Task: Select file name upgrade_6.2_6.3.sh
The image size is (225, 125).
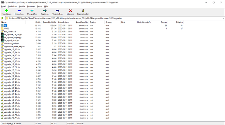Action: 12,112
